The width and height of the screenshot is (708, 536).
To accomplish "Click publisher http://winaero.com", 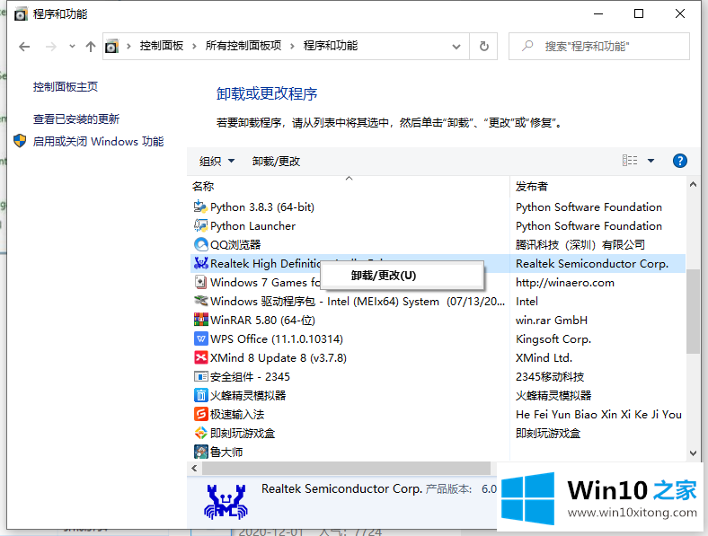I will (565, 283).
